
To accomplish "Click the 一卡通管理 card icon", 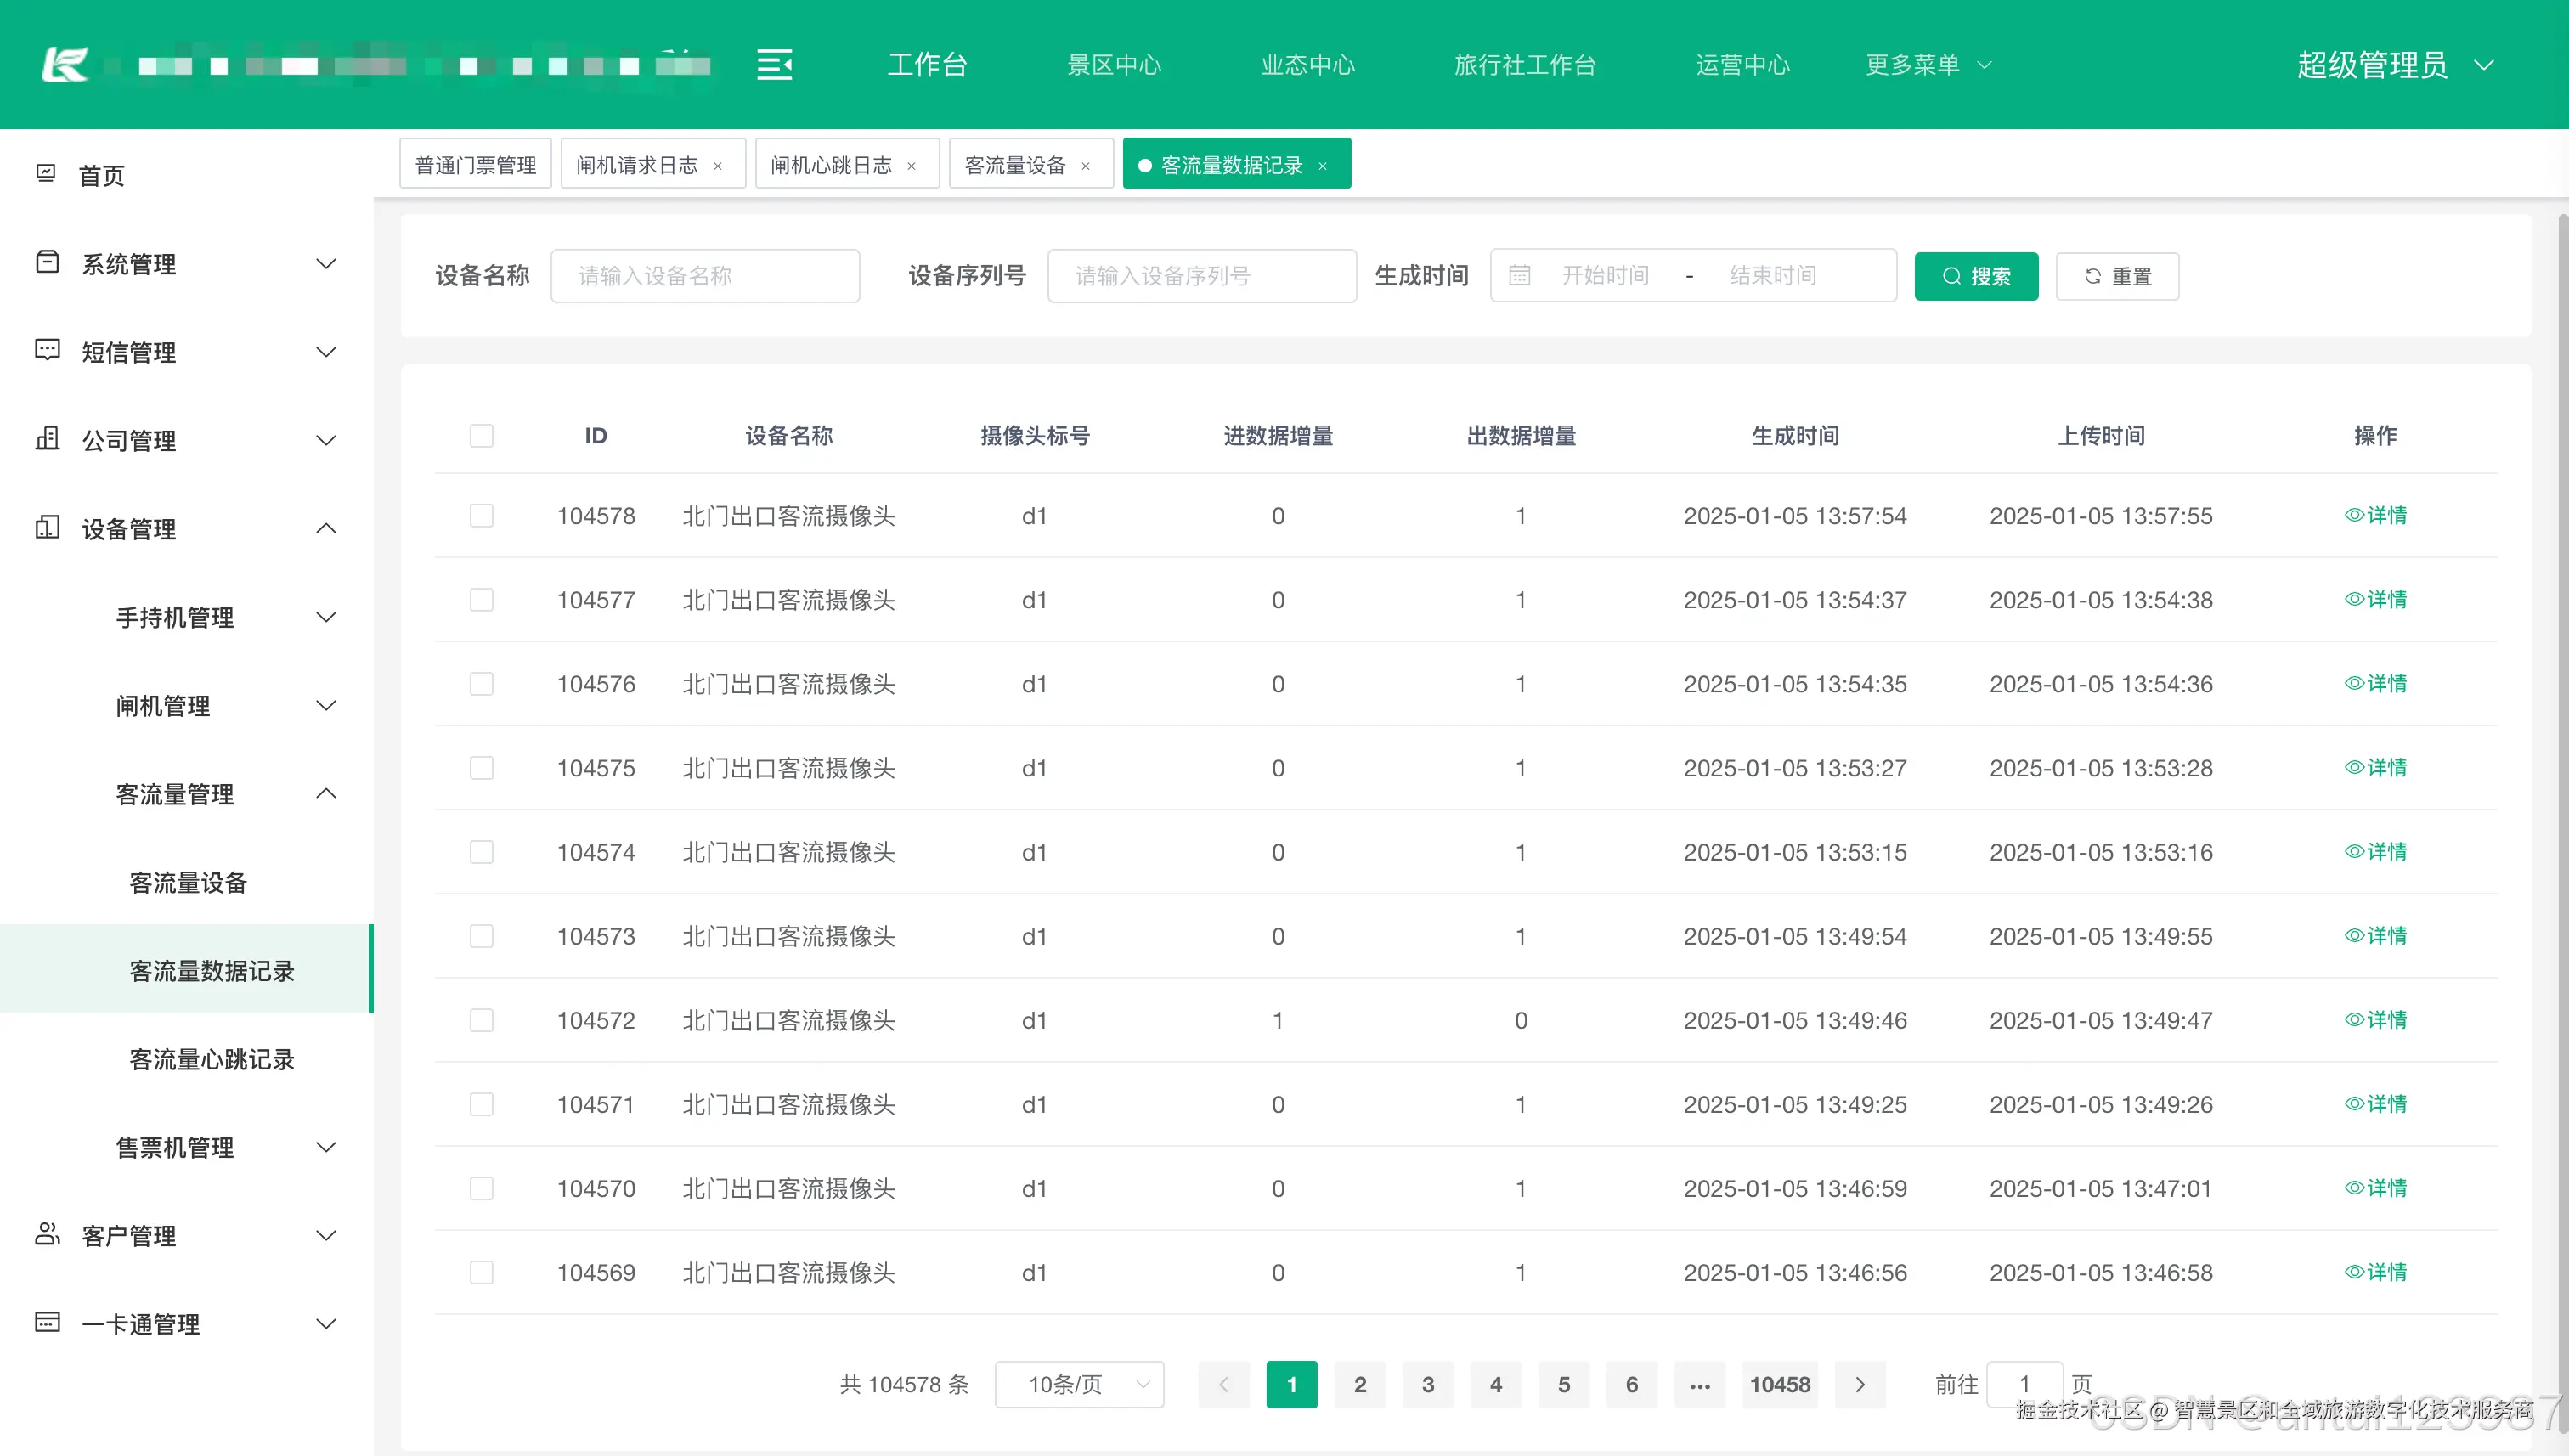I will pos(47,1322).
